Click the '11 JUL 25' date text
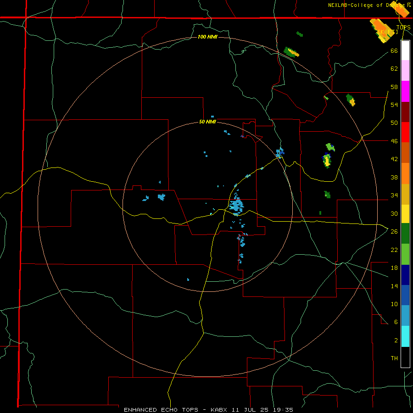The height and width of the screenshot is (413, 413). tap(250, 410)
